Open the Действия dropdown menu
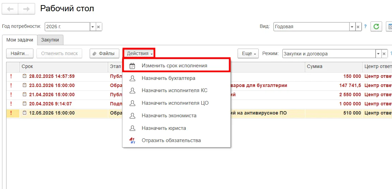Viewport: 392px width, 189px height. pos(139,53)
